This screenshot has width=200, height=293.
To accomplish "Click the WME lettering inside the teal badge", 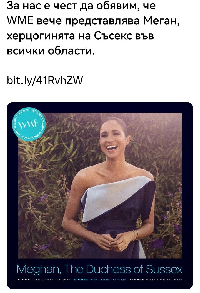I will [x=30, y=124].
